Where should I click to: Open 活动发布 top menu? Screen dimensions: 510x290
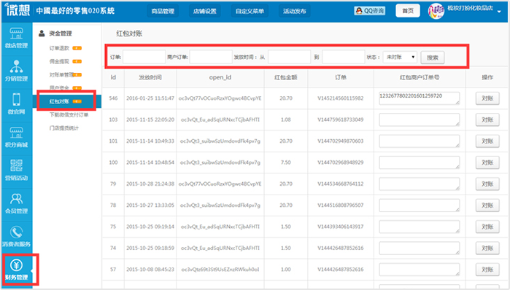[x=294, y=11]
